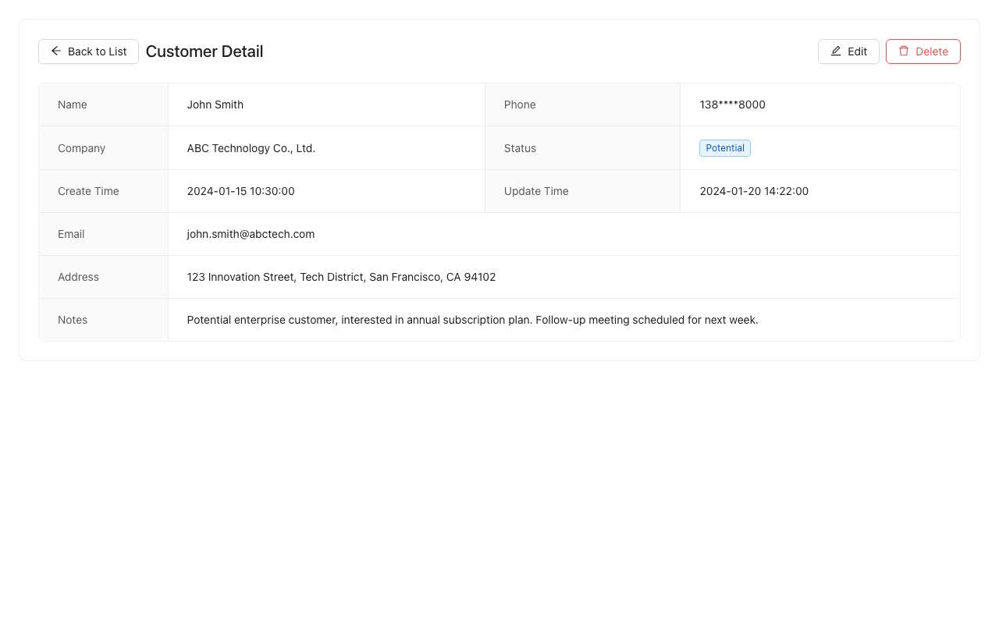The image size is (999, 624).
Task: Select the customer name John Smith
Action: click(x=215, y=105)
